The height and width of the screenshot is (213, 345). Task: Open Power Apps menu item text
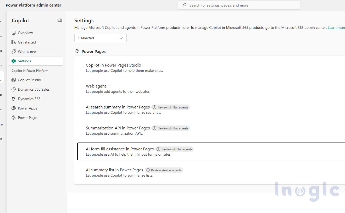tap(27, 108)
